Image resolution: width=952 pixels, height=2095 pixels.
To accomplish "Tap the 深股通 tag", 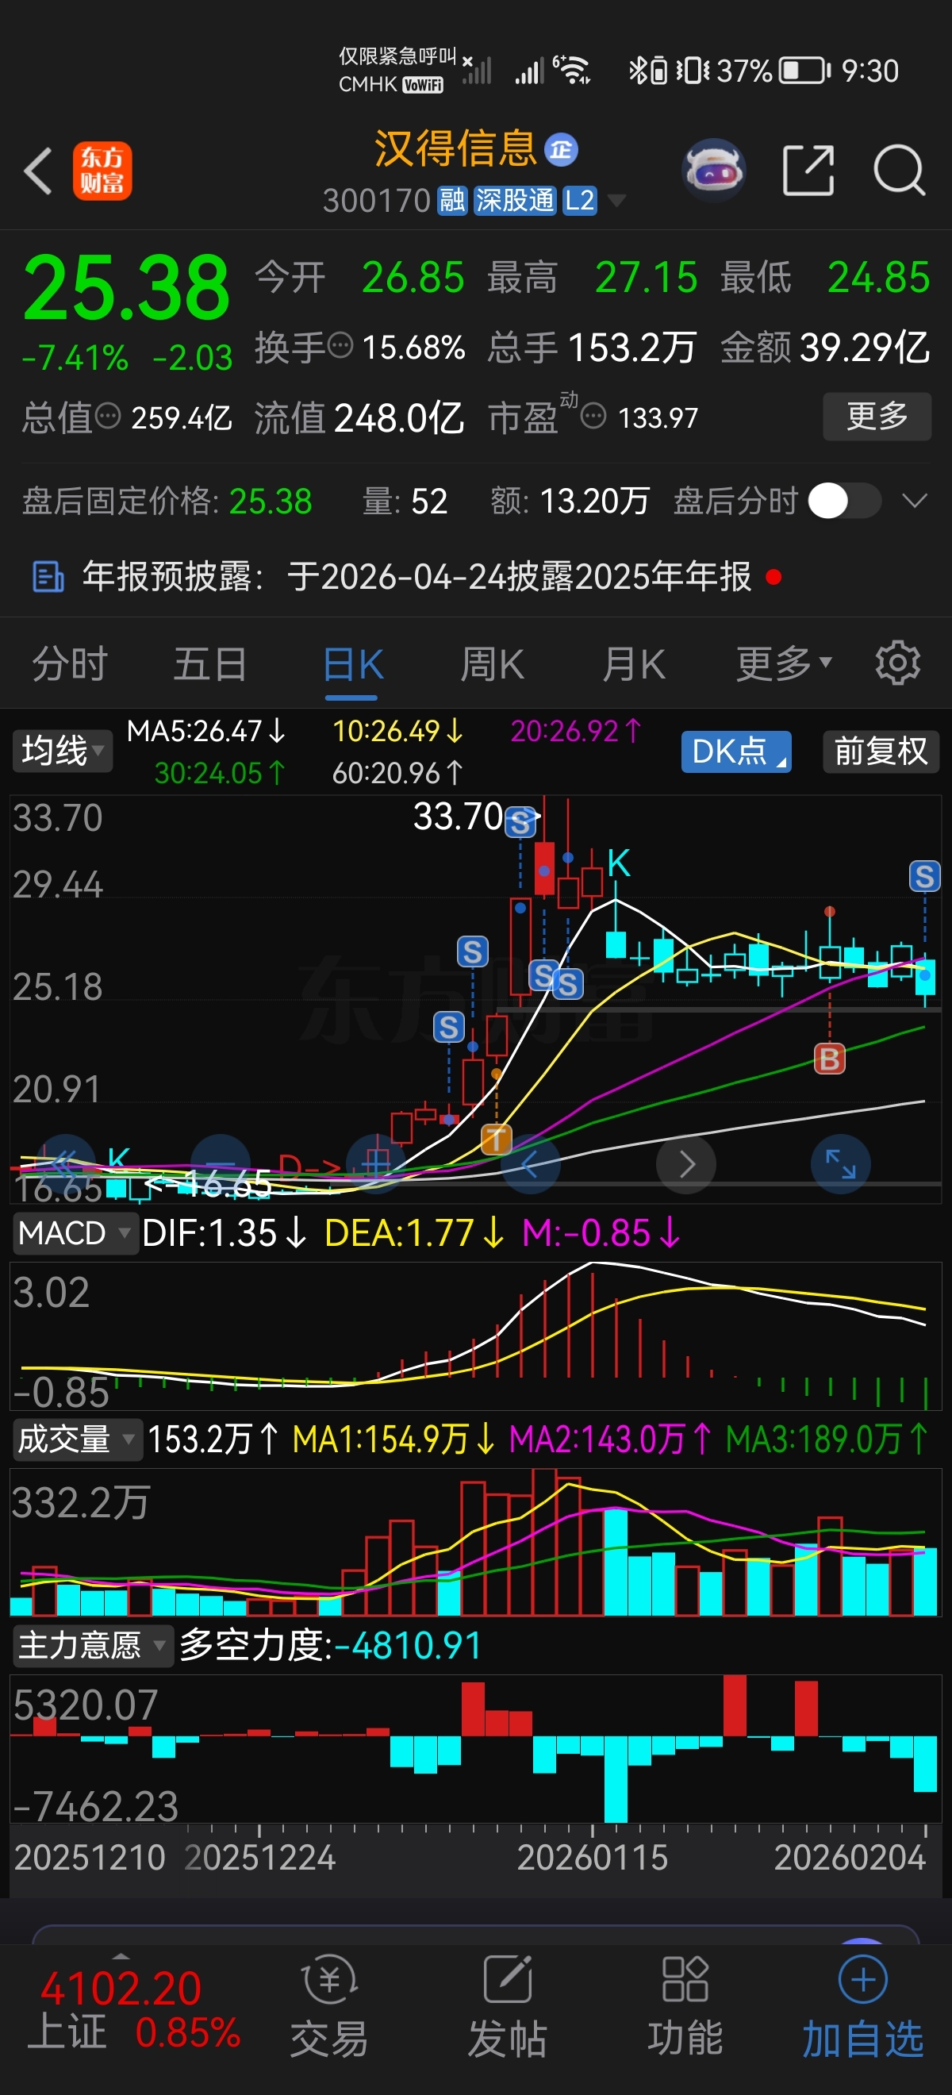I will 515,200.
